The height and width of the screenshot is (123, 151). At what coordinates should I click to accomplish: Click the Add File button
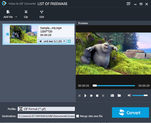click(x=8, y=14)
